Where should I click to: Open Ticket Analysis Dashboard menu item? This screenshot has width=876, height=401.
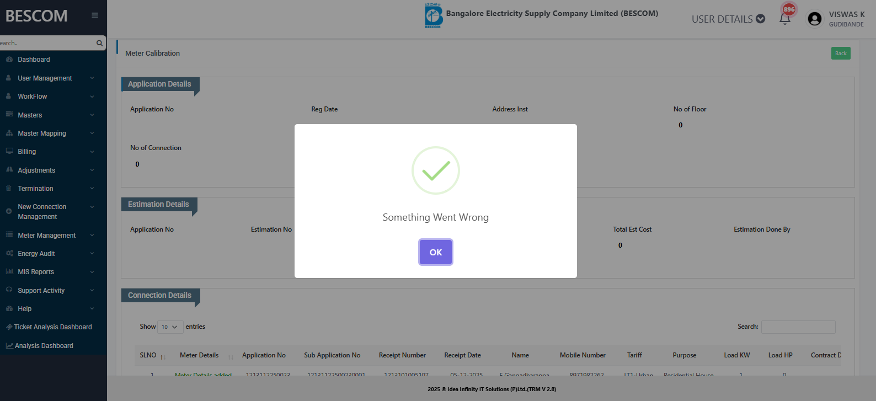53,327
